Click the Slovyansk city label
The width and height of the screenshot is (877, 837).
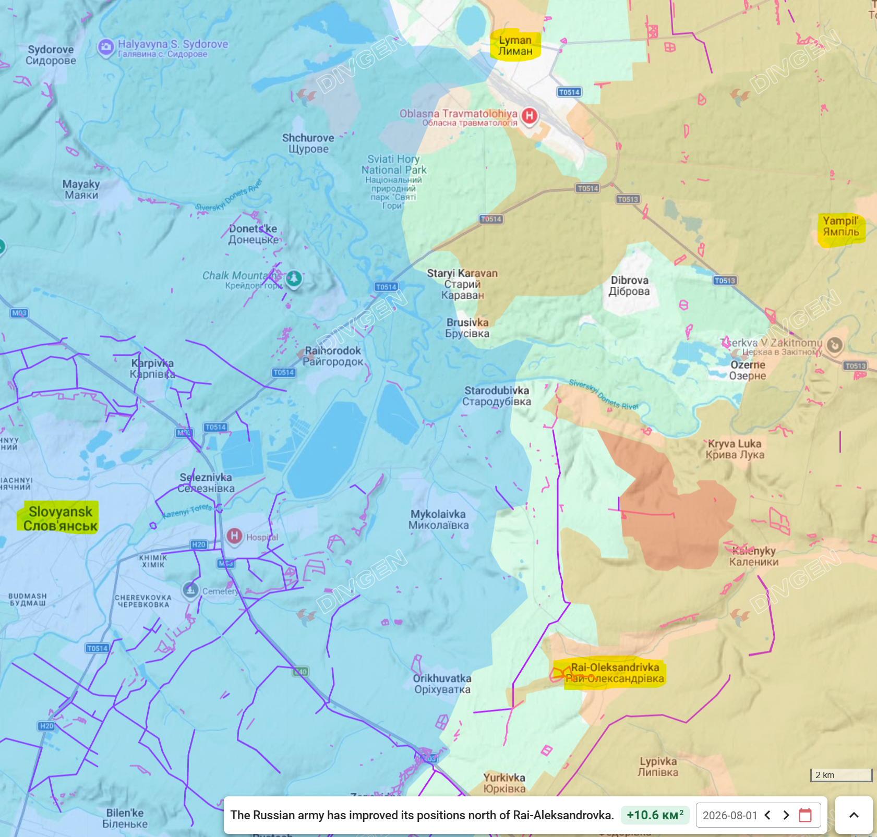tap(61, 518)
